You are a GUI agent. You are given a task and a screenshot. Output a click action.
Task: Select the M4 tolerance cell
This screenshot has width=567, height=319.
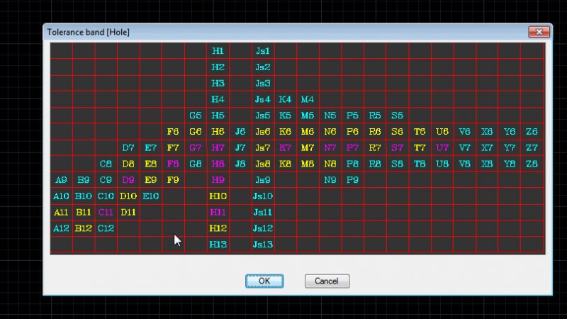(x=308, y=99)
